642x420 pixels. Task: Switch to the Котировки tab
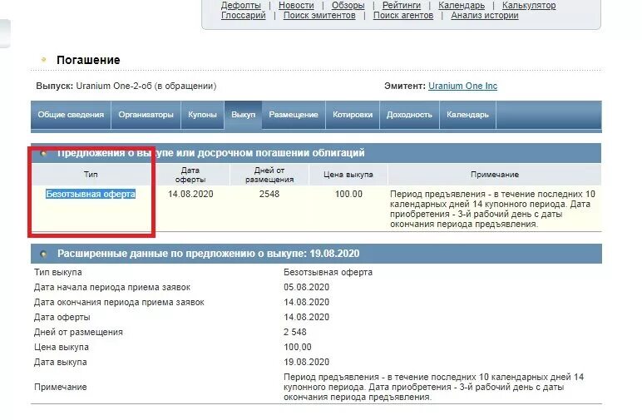pos(353,115)
